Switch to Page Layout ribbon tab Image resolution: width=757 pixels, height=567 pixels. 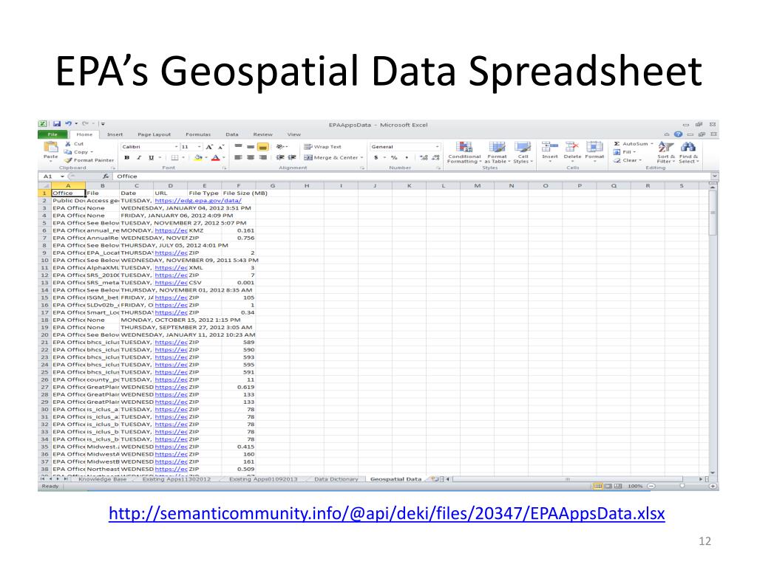(154, 134)
